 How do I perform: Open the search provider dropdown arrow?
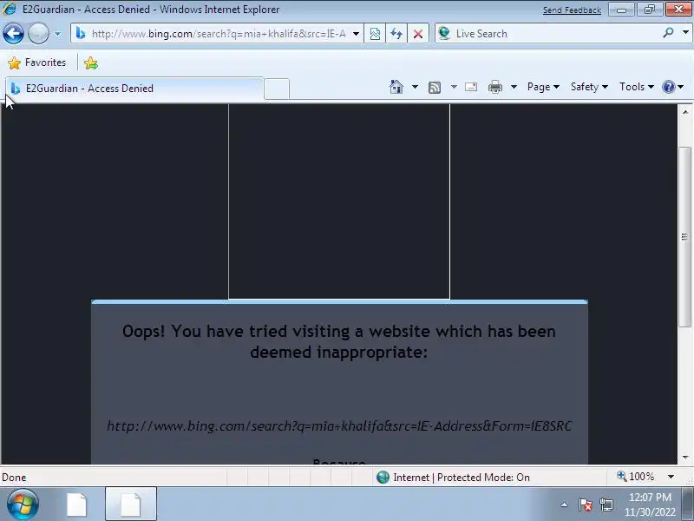click(685, 33)
